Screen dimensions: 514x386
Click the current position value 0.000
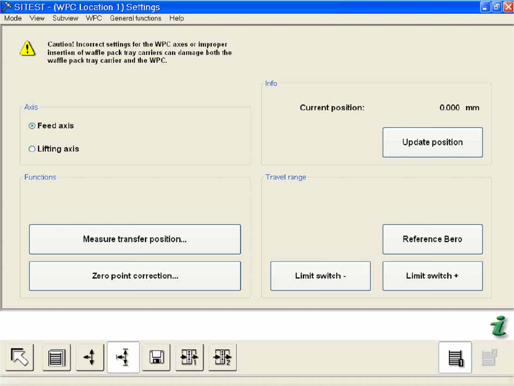[x=449, y=108]
